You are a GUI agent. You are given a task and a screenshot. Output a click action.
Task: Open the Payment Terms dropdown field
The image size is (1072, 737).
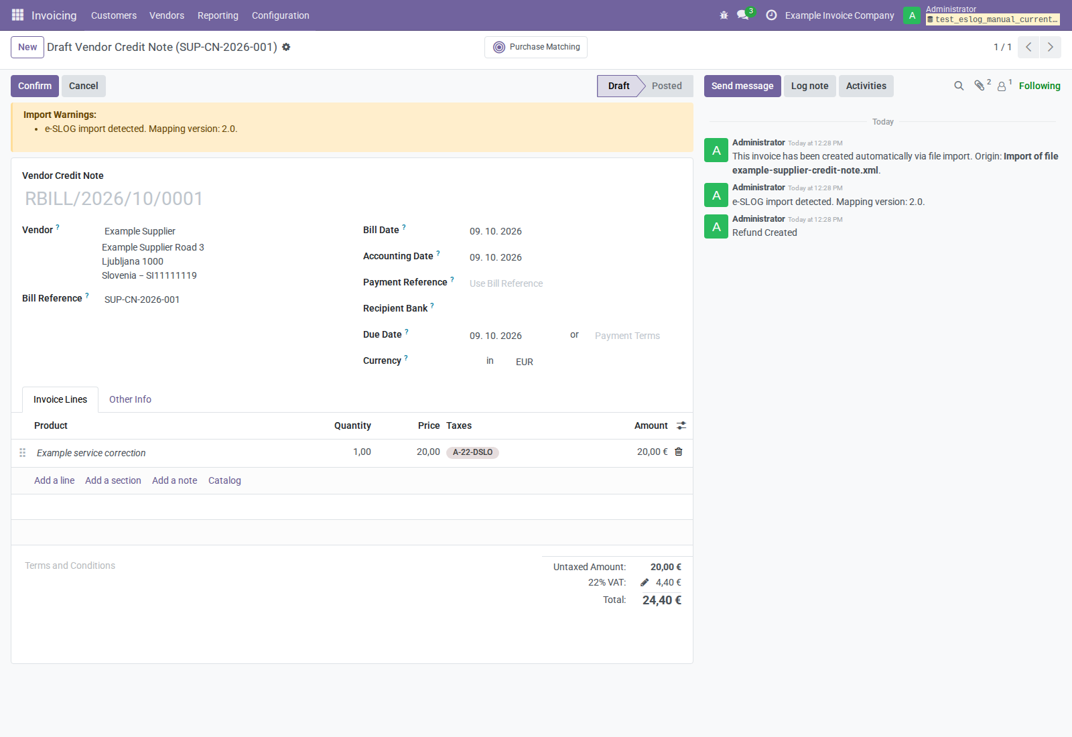pyautogui.click(x=636, y=336)
